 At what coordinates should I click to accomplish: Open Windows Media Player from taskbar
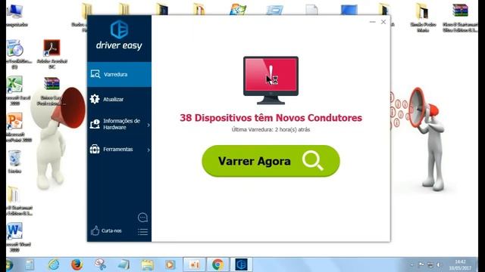pos(170,264)
